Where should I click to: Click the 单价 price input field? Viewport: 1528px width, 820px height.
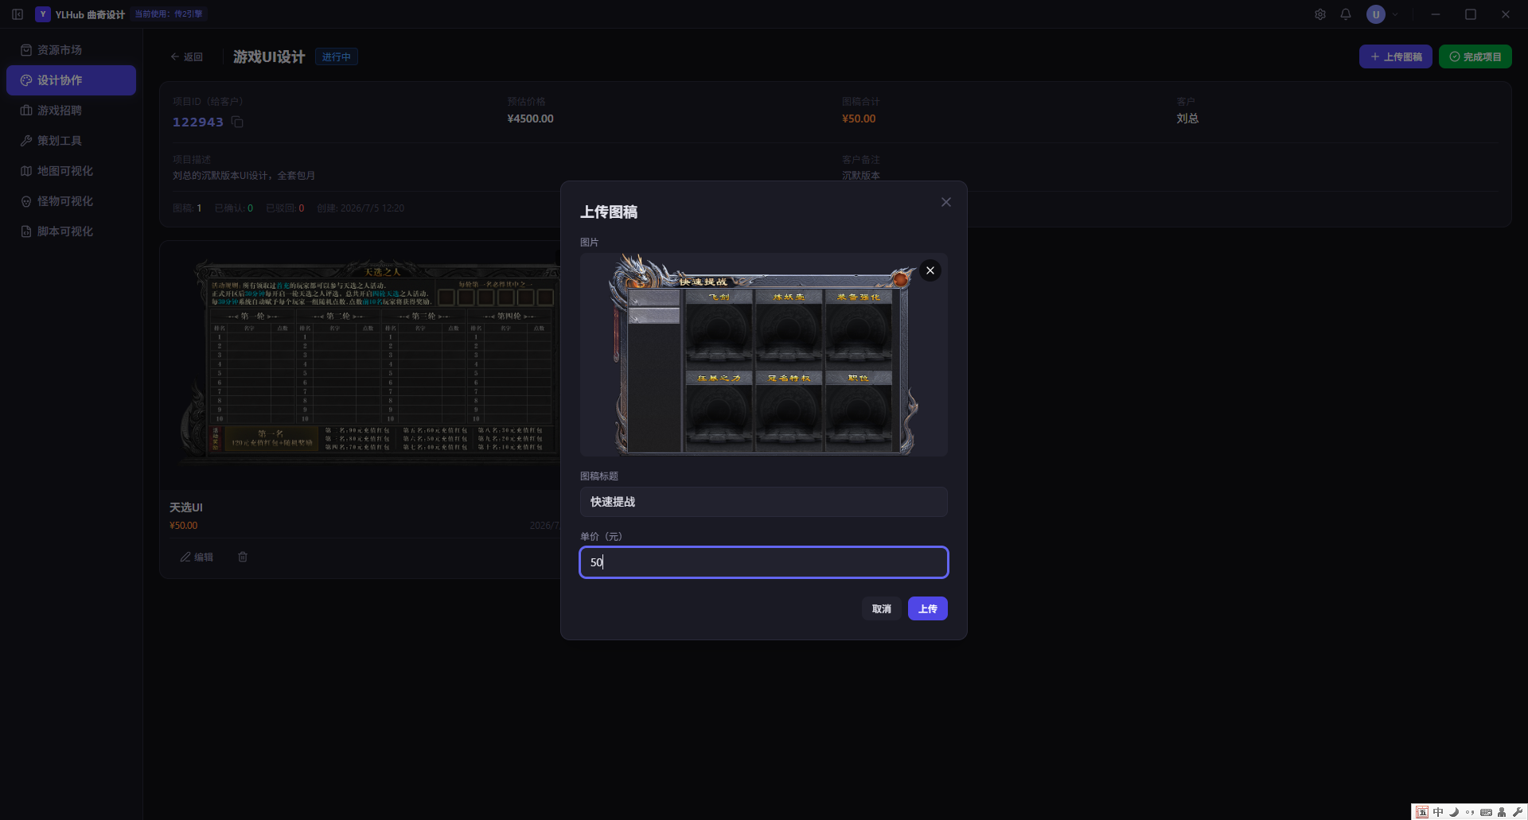click(764, 562)
